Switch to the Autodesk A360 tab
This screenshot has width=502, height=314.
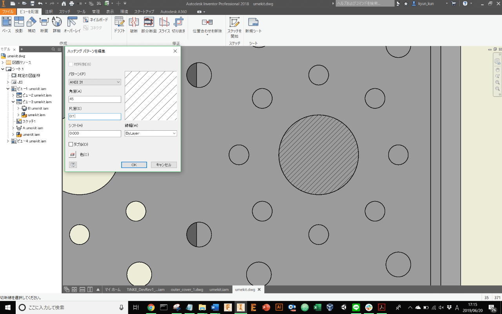(174, 12)
